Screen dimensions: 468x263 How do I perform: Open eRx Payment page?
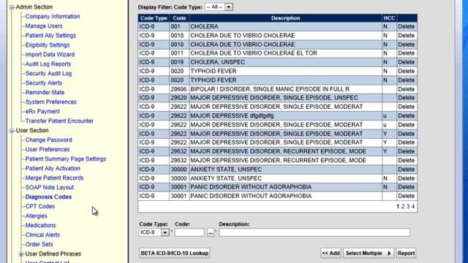pos(42,112)
